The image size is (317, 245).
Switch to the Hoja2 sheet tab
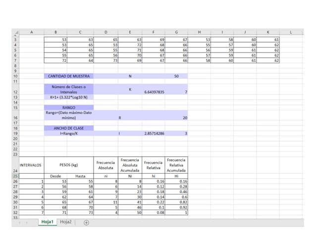point(66,222)
